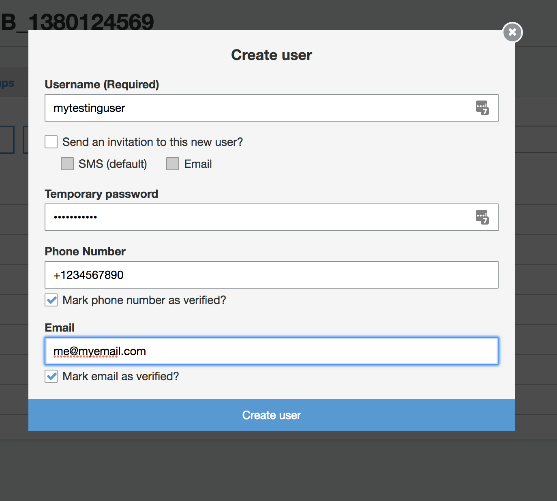Tick the SMS (default) checkbox
557x501 pixels.
(x=67, y=164)
